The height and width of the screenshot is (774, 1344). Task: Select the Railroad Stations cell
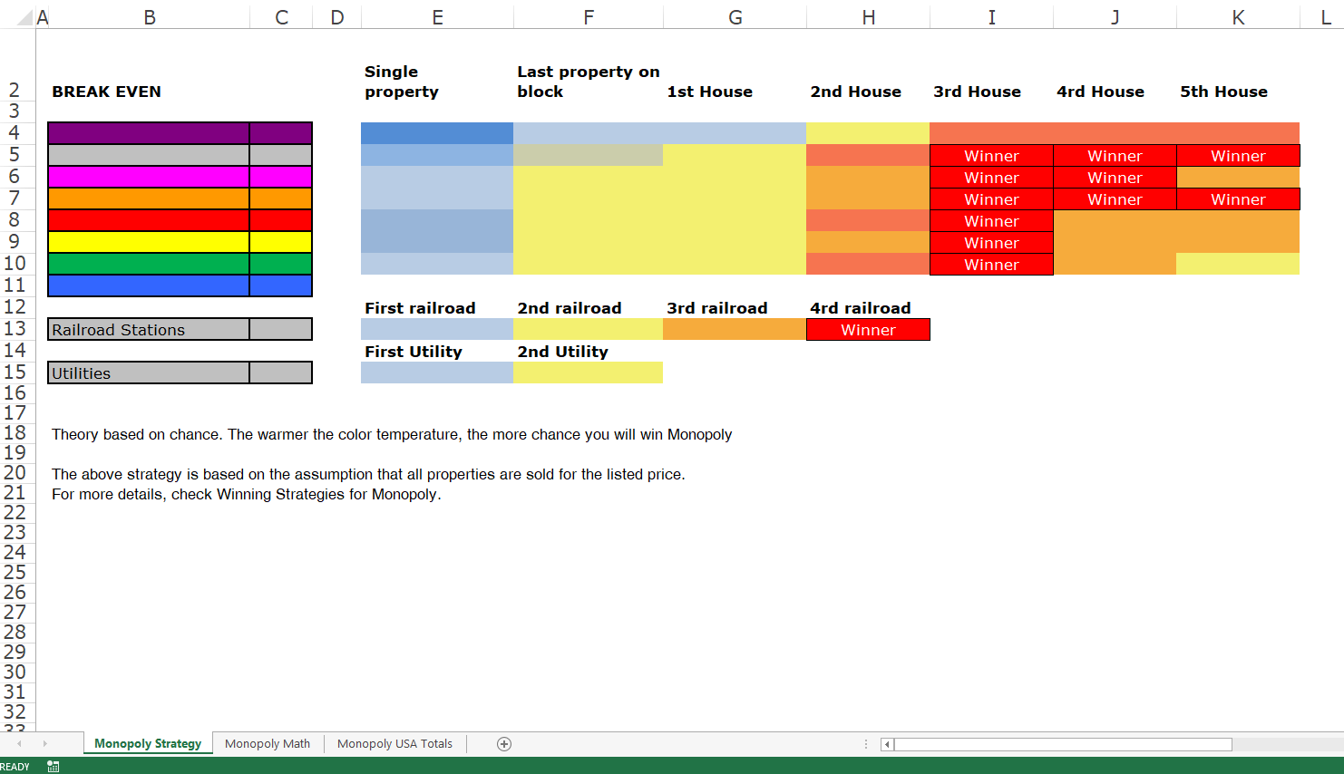(x=149, y=330)
